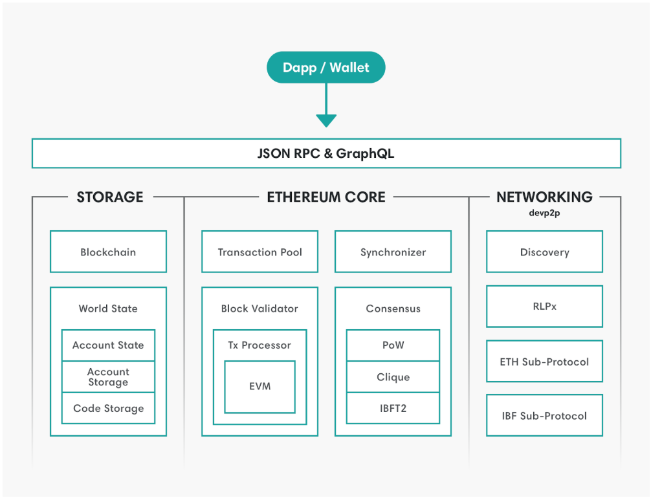
Task: Click the Discovery box
Action: tap(545, 252)
